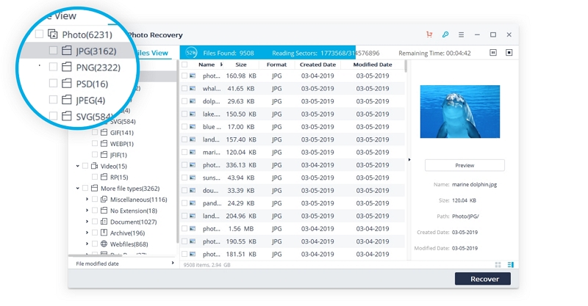Switch to detail list view icon
Image resolution: width=588 pixels, height=306 pixels.
(510, 264)
